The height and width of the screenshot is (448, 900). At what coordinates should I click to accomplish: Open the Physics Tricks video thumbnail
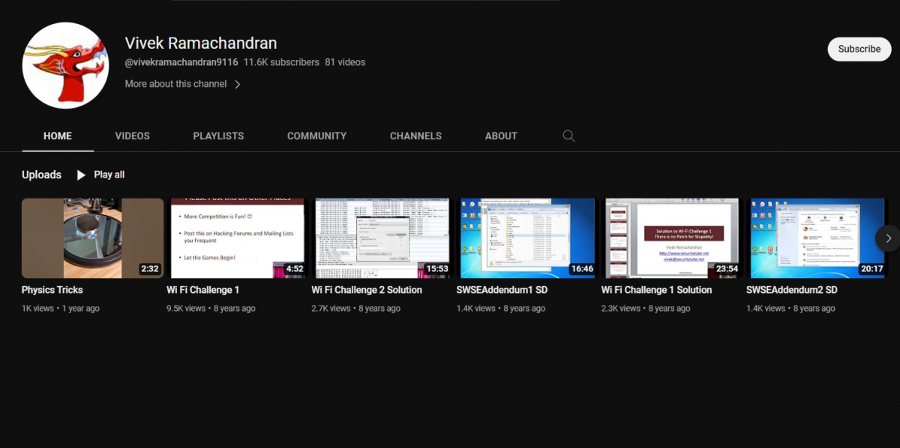click(92, 238)
